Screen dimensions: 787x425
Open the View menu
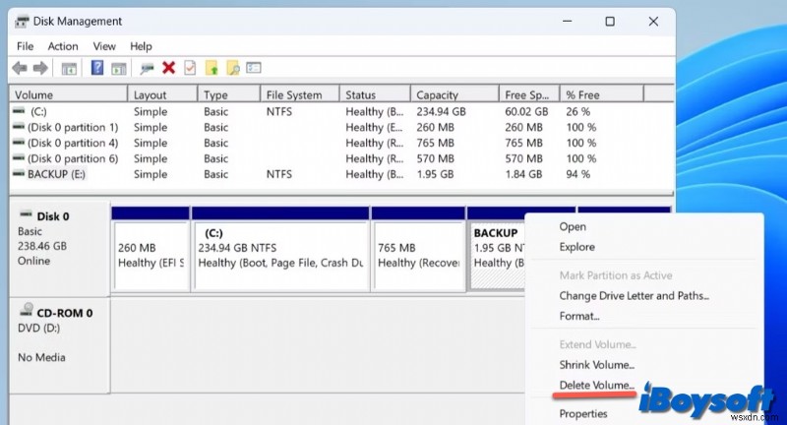pyautogui.click(x=104, y=46)
